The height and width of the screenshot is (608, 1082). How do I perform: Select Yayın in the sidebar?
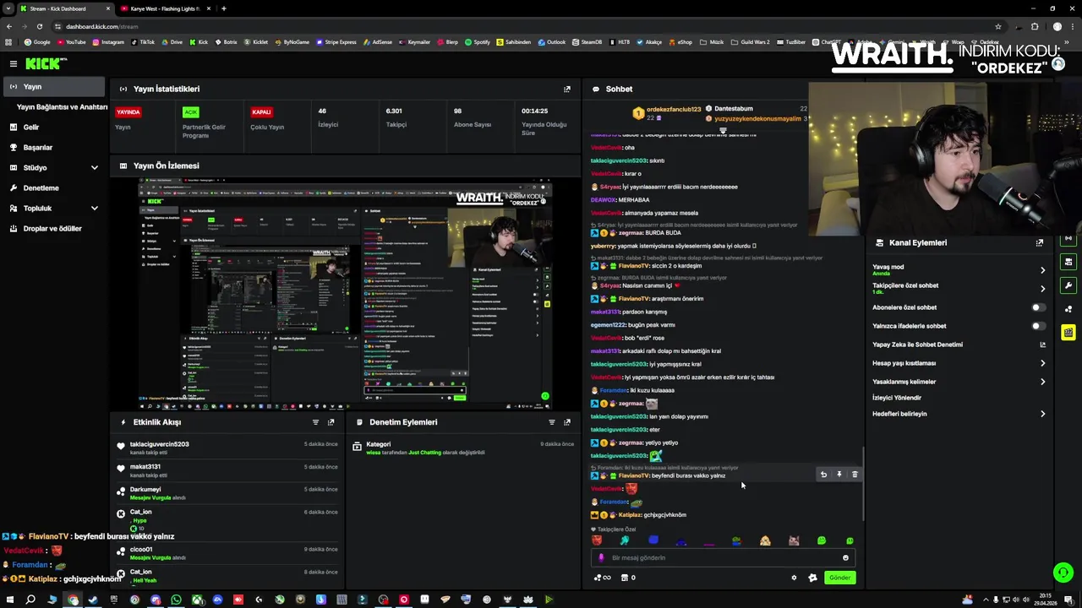(53, 86)
